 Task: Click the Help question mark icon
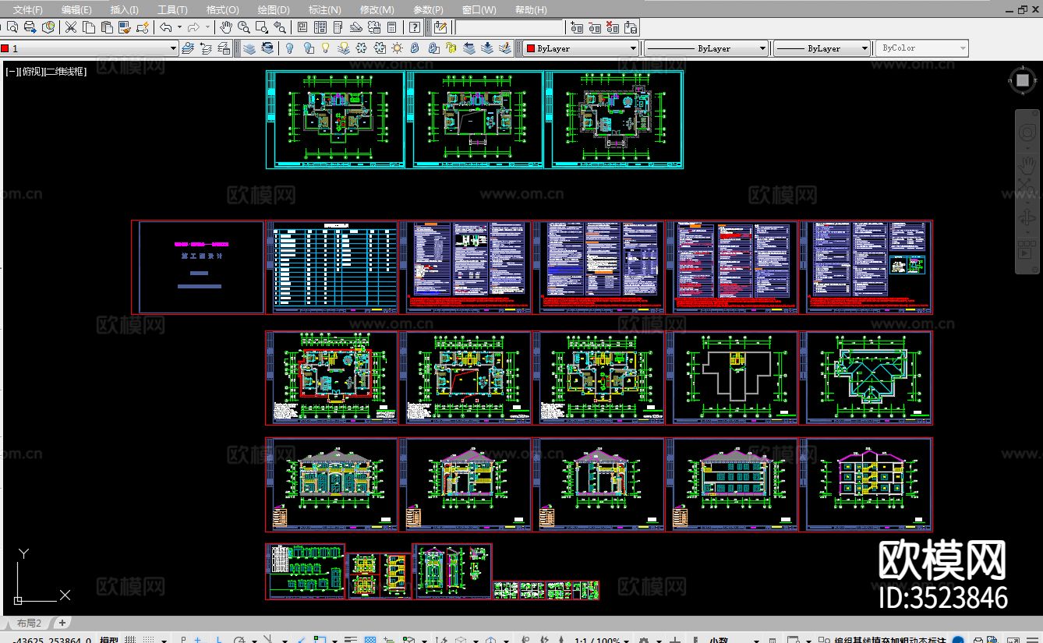click(415, 27)
